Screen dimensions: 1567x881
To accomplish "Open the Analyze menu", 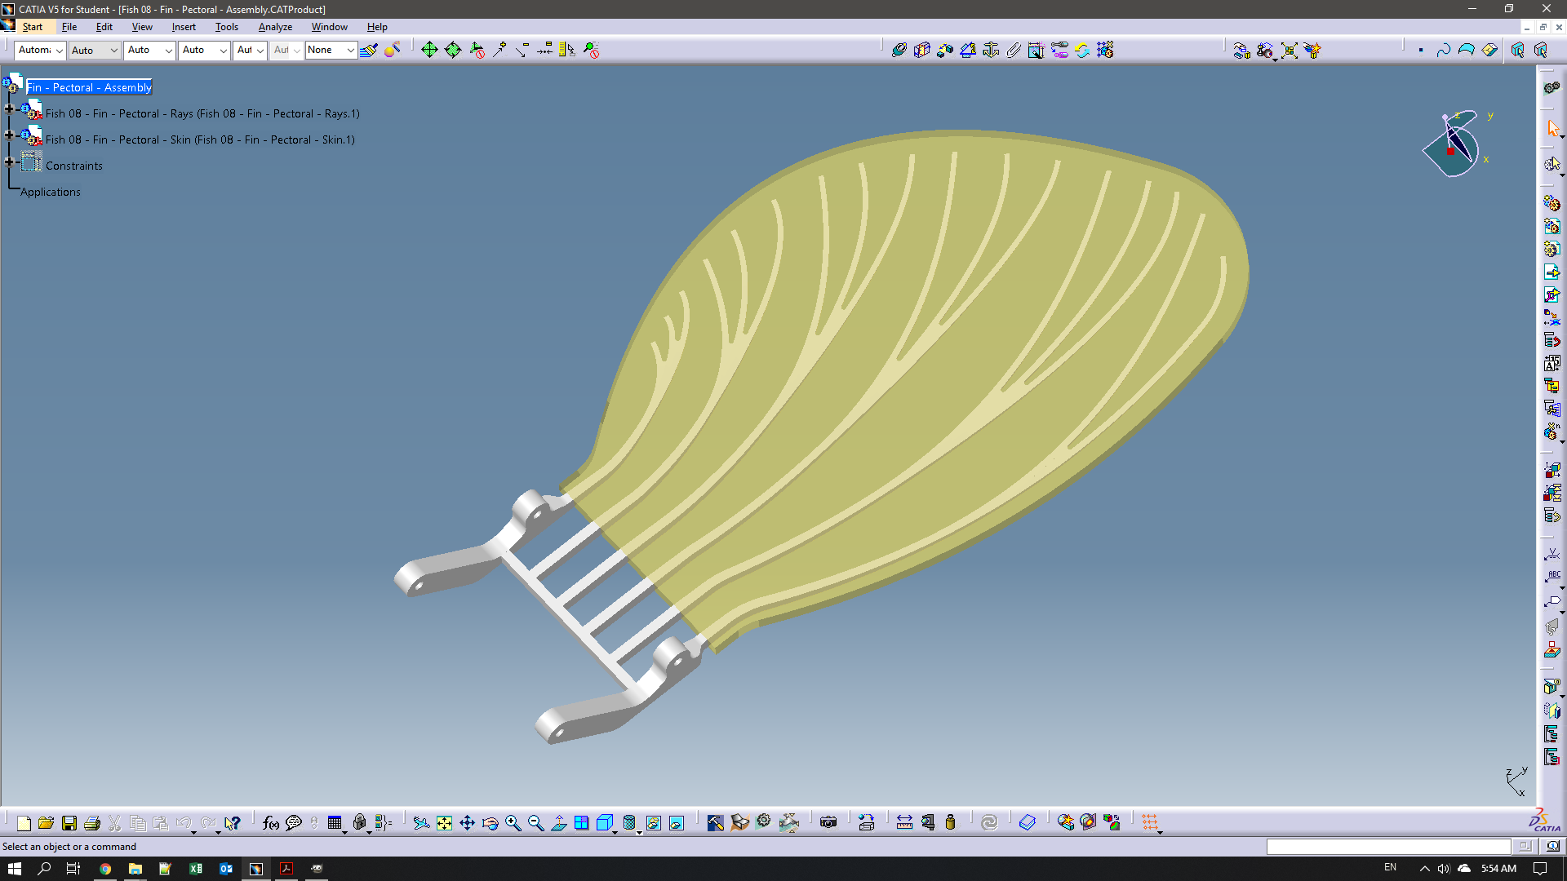I will pyautogui.click(x=275, y=27).
